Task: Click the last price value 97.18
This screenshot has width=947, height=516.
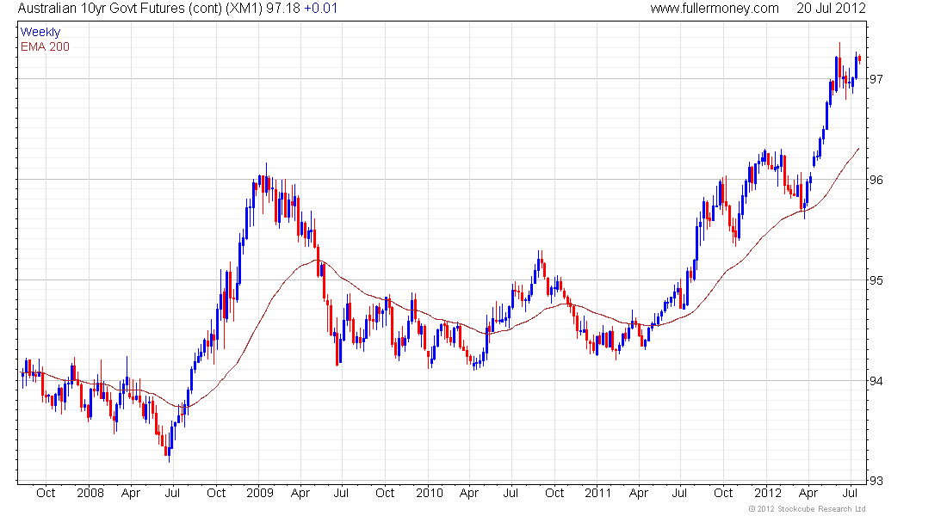Action: (x=282, y=9)
